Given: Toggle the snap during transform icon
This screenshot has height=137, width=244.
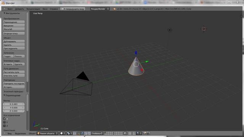Looking at the screenshot, I should [134, 134].
